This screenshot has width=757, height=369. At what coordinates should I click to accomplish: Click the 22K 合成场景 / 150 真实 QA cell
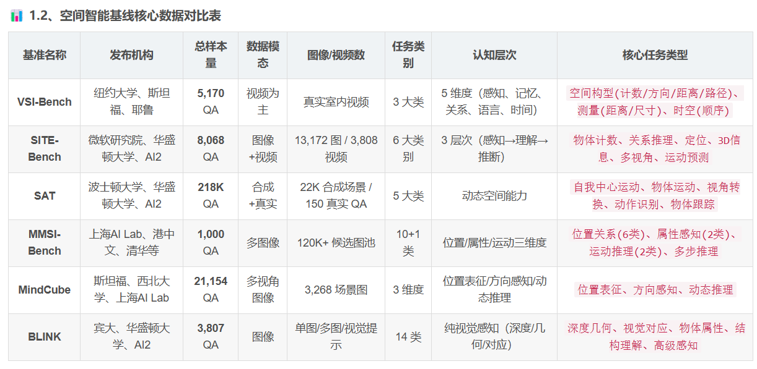(x=336, y=196)
